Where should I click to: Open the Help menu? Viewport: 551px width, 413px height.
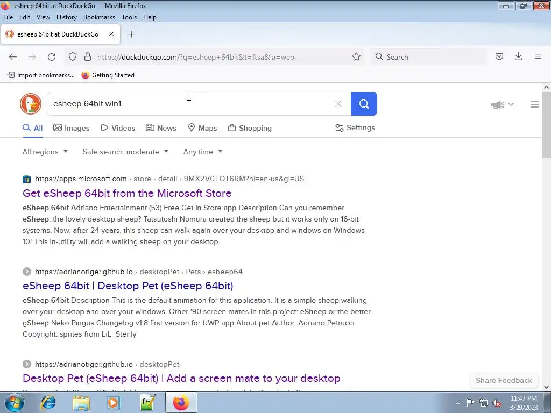[x=150, y=17]
